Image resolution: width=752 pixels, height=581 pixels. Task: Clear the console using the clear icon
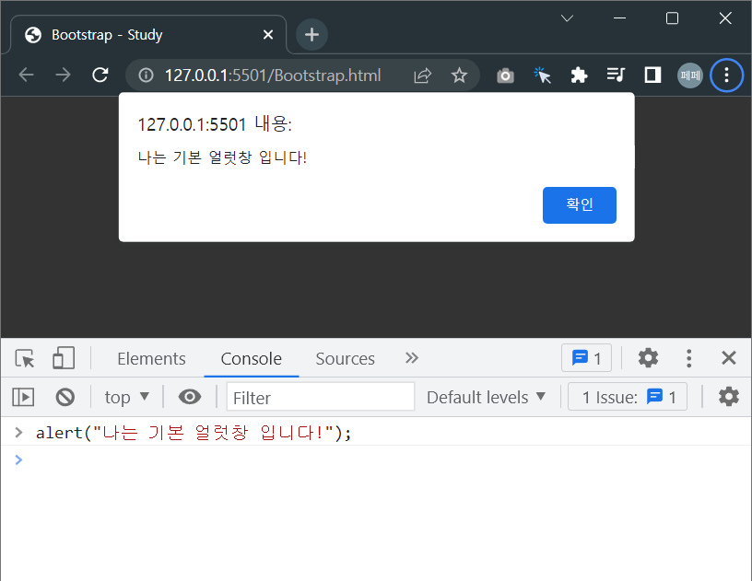coord(64,396)
